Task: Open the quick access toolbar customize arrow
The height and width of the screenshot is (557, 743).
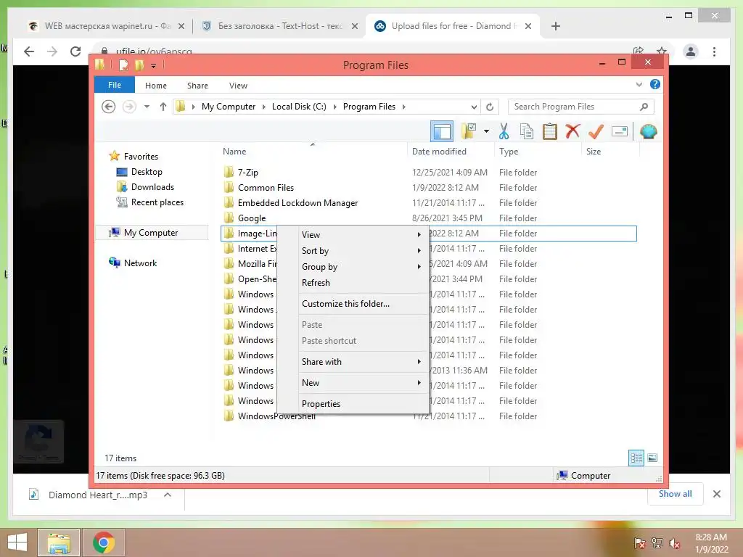Action: (154, 65)
